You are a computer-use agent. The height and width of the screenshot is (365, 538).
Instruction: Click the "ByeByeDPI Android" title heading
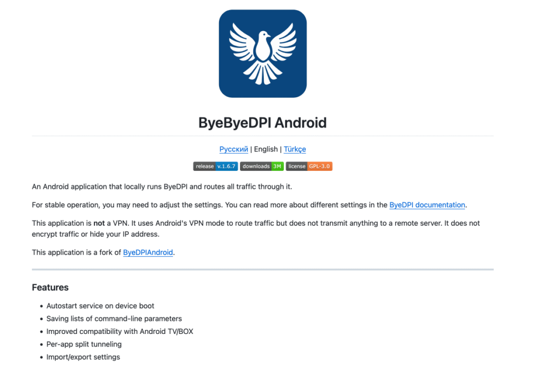pyautogui.click(x=263, y=123)
